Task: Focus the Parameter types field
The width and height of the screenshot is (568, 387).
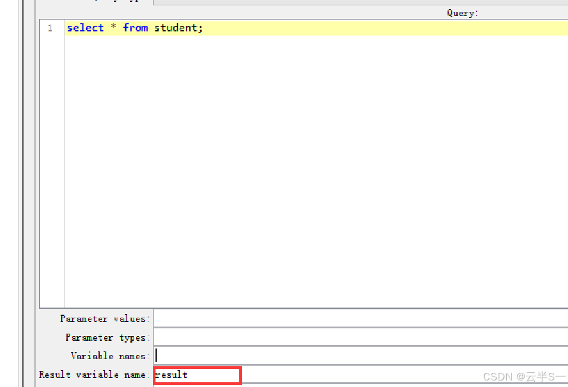Action: click(361, 337)
